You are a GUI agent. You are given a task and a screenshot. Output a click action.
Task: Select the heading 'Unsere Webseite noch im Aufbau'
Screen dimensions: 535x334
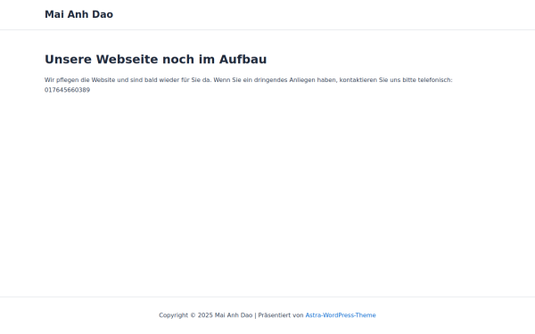pos(155,60)
